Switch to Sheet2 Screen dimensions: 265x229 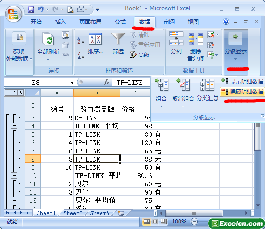point(73,213)
